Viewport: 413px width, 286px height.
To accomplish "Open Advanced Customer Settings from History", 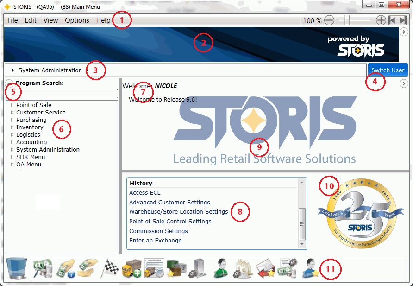I will 169,203.
